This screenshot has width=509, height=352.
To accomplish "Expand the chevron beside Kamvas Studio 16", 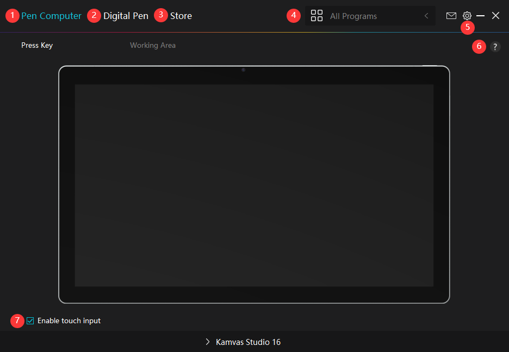I will [x=208, y=342].
